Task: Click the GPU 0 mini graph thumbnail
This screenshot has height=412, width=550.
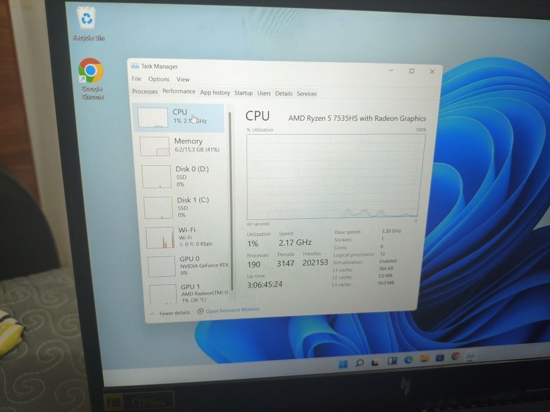Action: coord(162,266)
